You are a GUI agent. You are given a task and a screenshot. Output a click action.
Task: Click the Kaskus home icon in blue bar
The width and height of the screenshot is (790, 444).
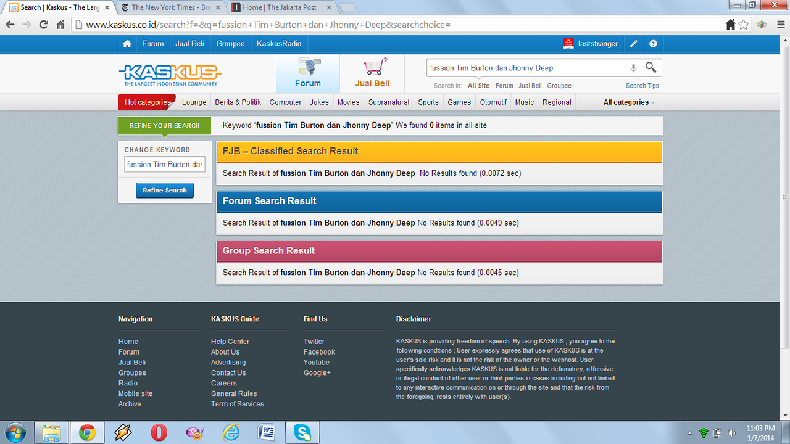pyautogui.click(x=127, y=44)
